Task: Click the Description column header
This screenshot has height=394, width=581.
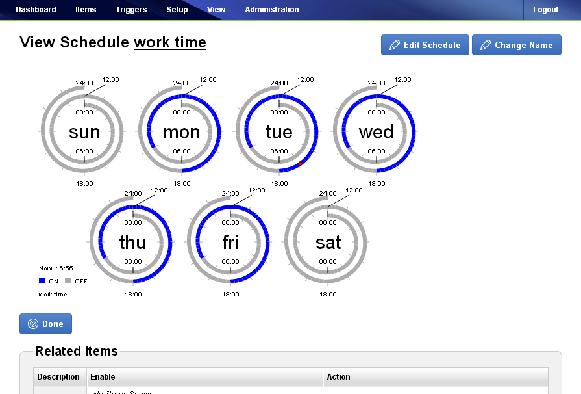Action: click(60, 377)
